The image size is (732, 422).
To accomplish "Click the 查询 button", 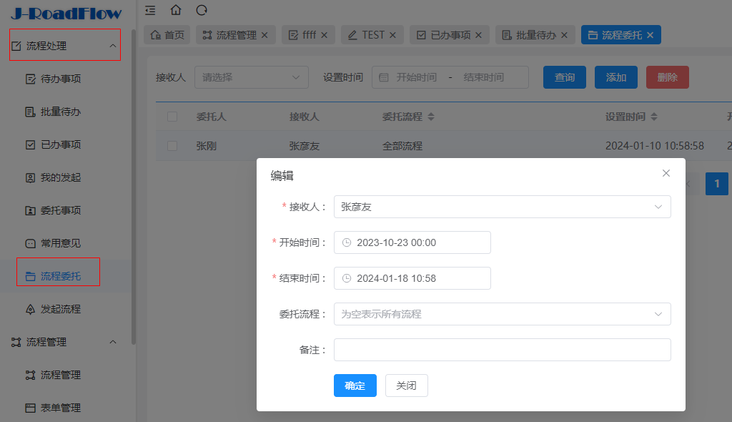I will 565,77.
